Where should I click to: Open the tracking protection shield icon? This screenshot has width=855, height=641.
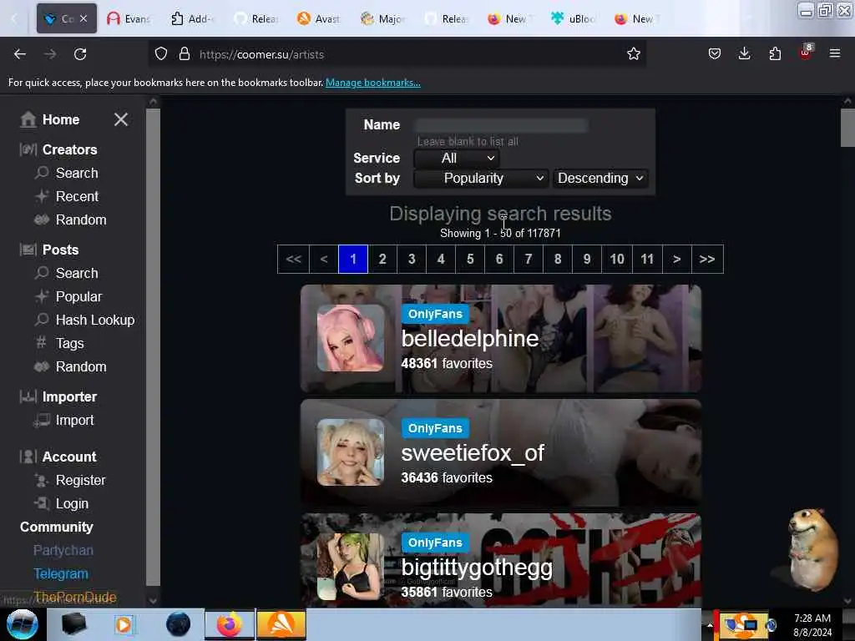coord(161,54)
